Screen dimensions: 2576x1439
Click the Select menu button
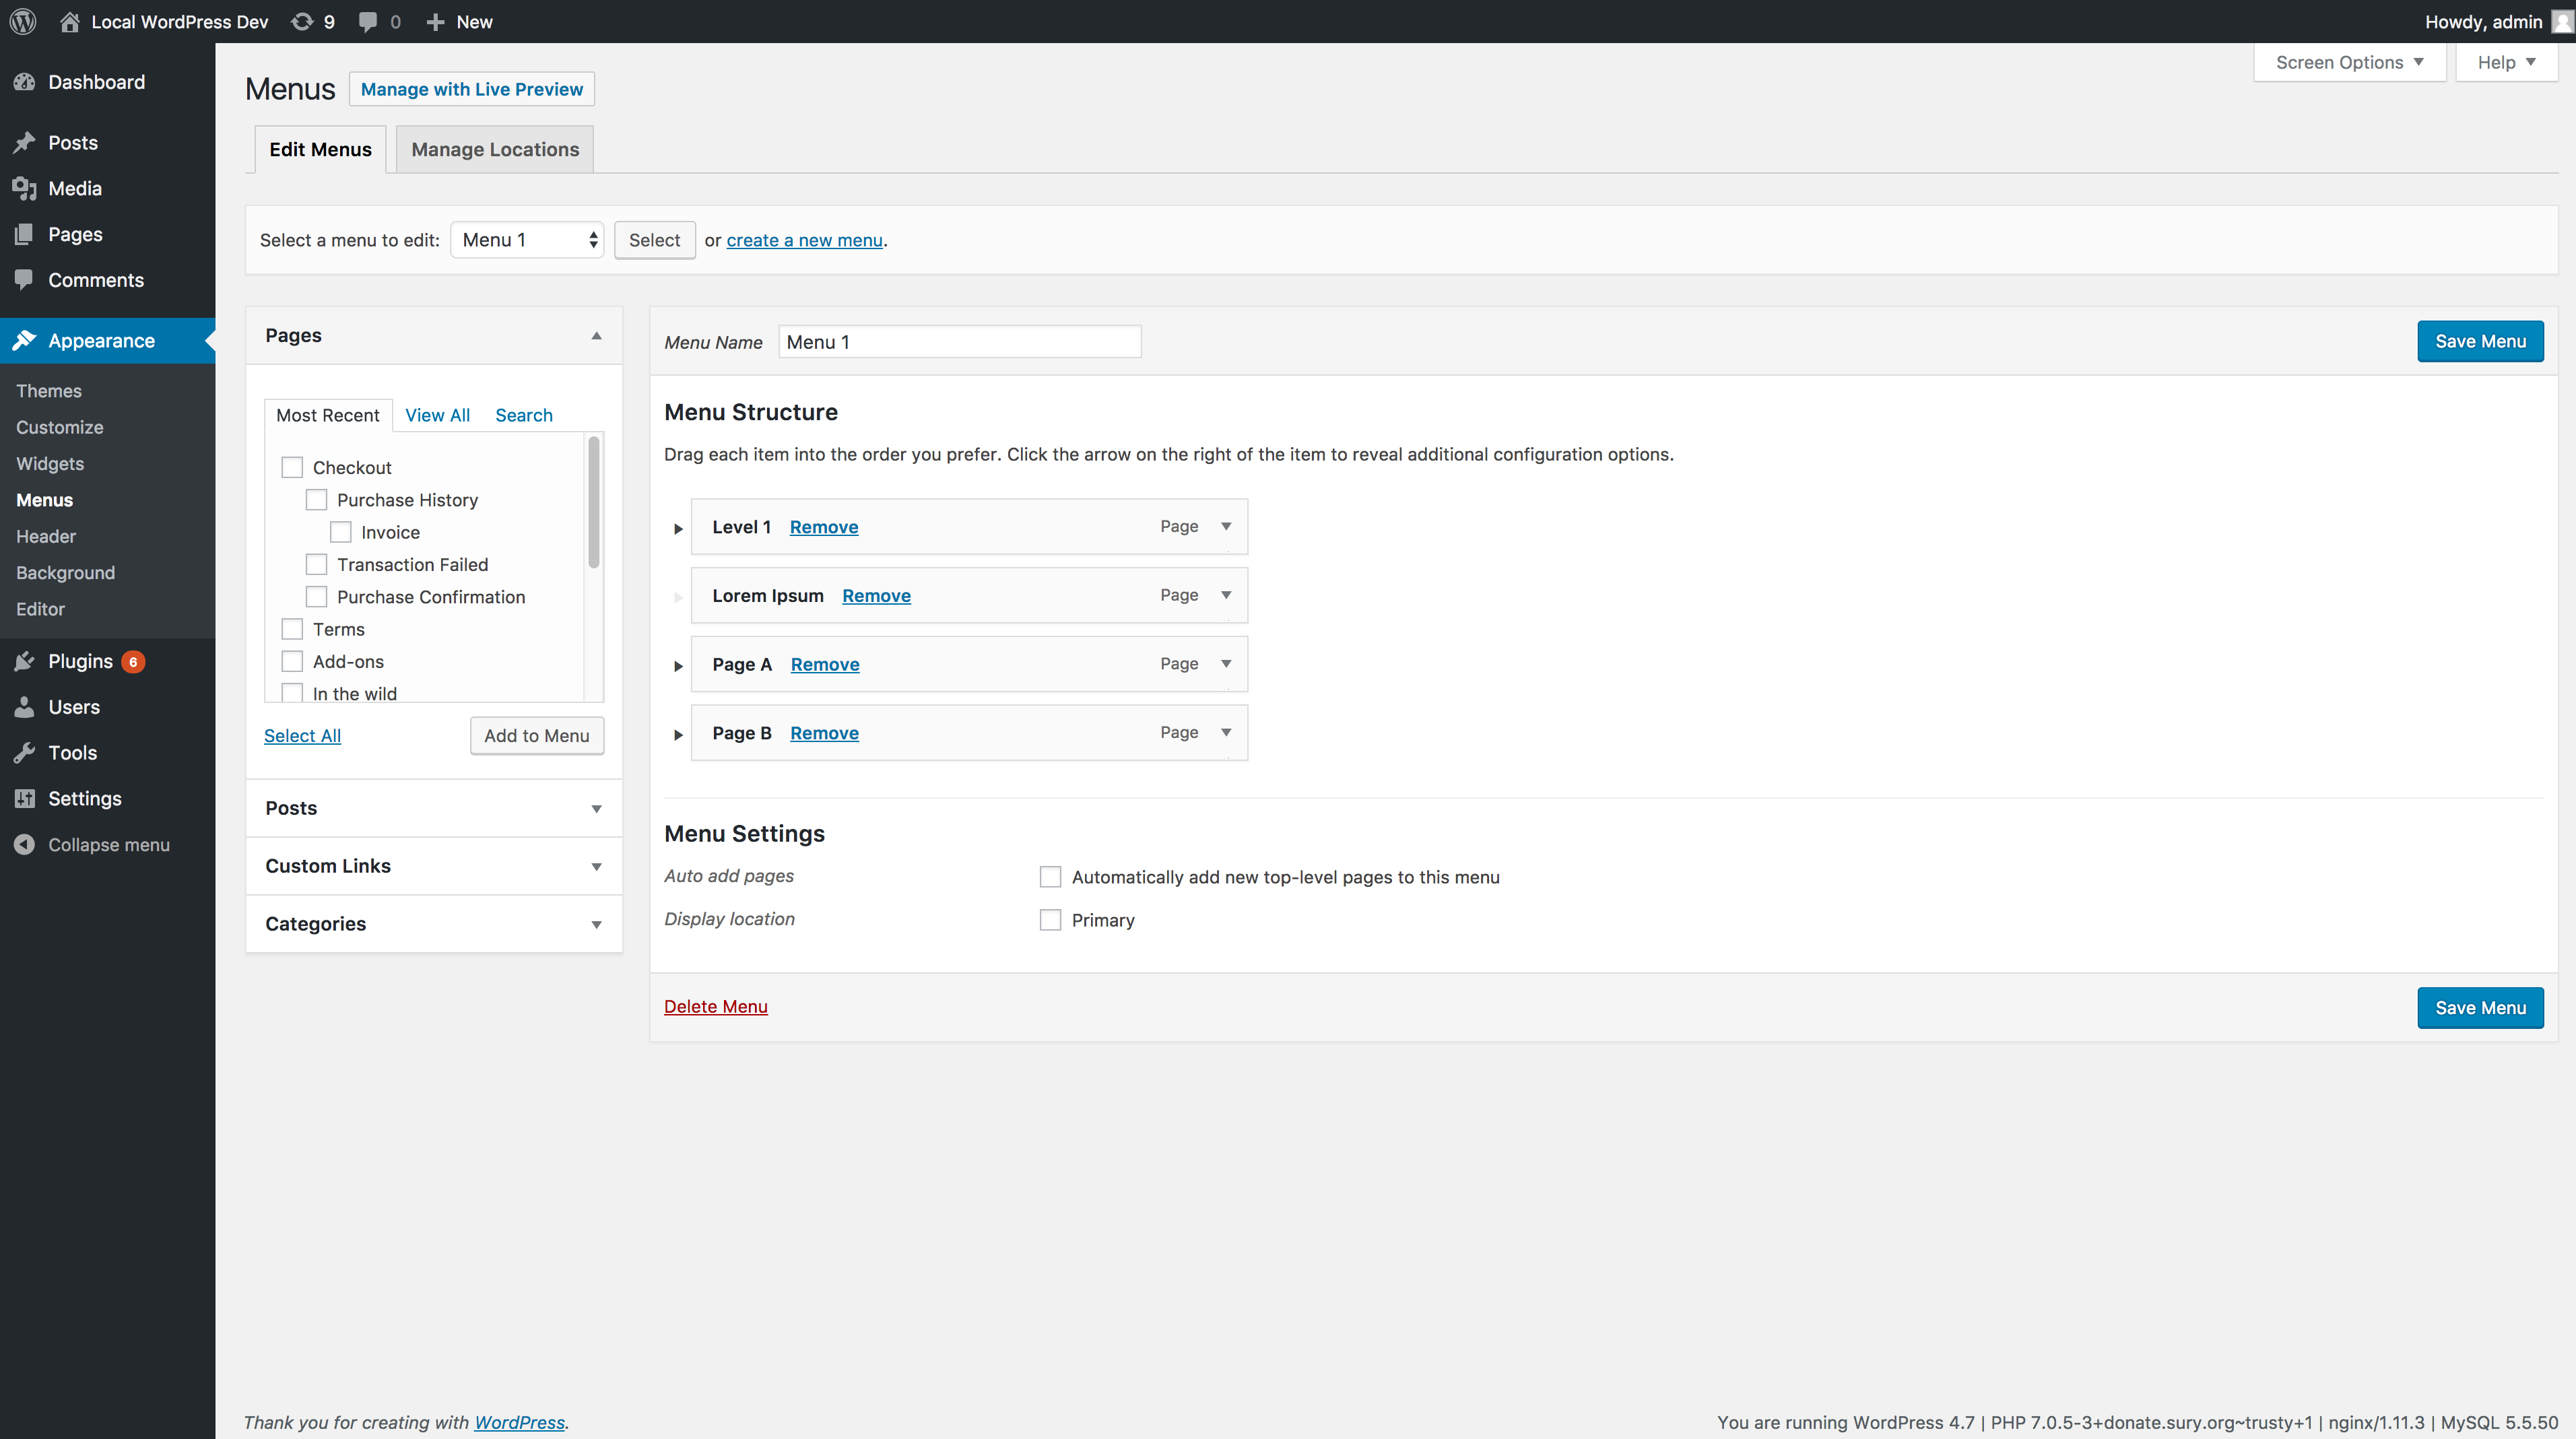654,240
